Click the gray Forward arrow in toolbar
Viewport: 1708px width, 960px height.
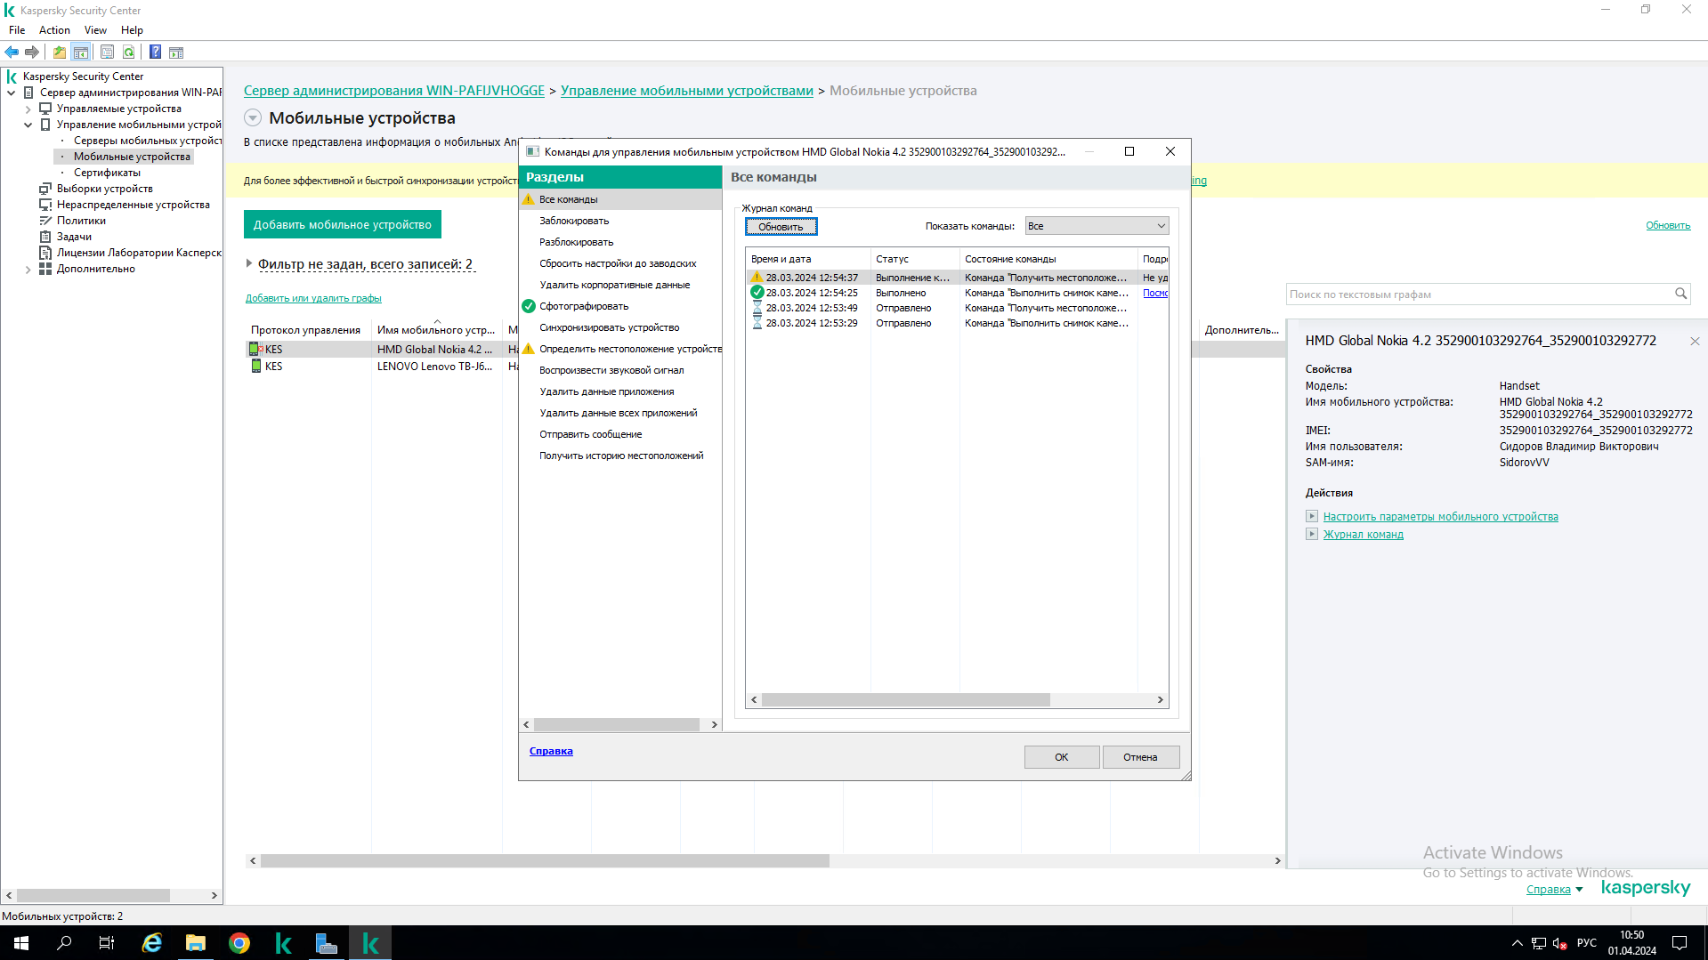32,52
